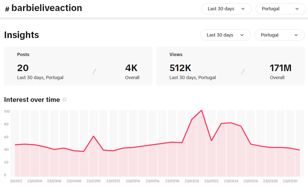Select the chart spike at 23/07/10
The image size is (308, 191).
[93, 136]
